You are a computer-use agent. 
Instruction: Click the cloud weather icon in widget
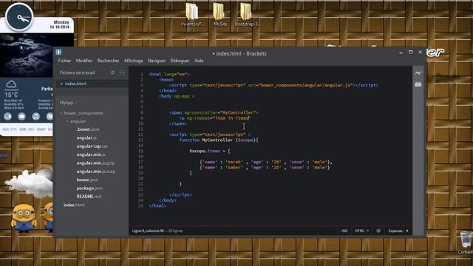pyautogui.click(x=11, y=84)
